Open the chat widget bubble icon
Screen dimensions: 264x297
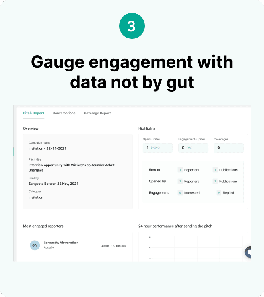250,252
